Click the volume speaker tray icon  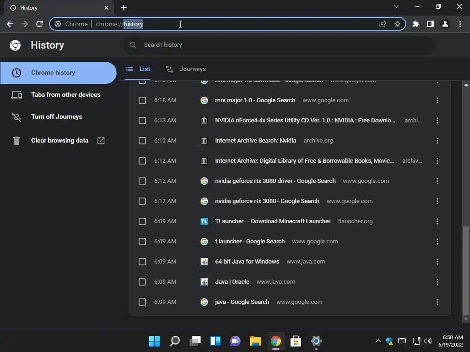[x=428, y=341]
